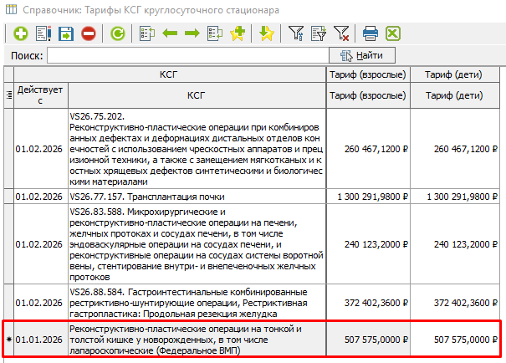Refresh the list with the green circular arrow

(117, 33)
